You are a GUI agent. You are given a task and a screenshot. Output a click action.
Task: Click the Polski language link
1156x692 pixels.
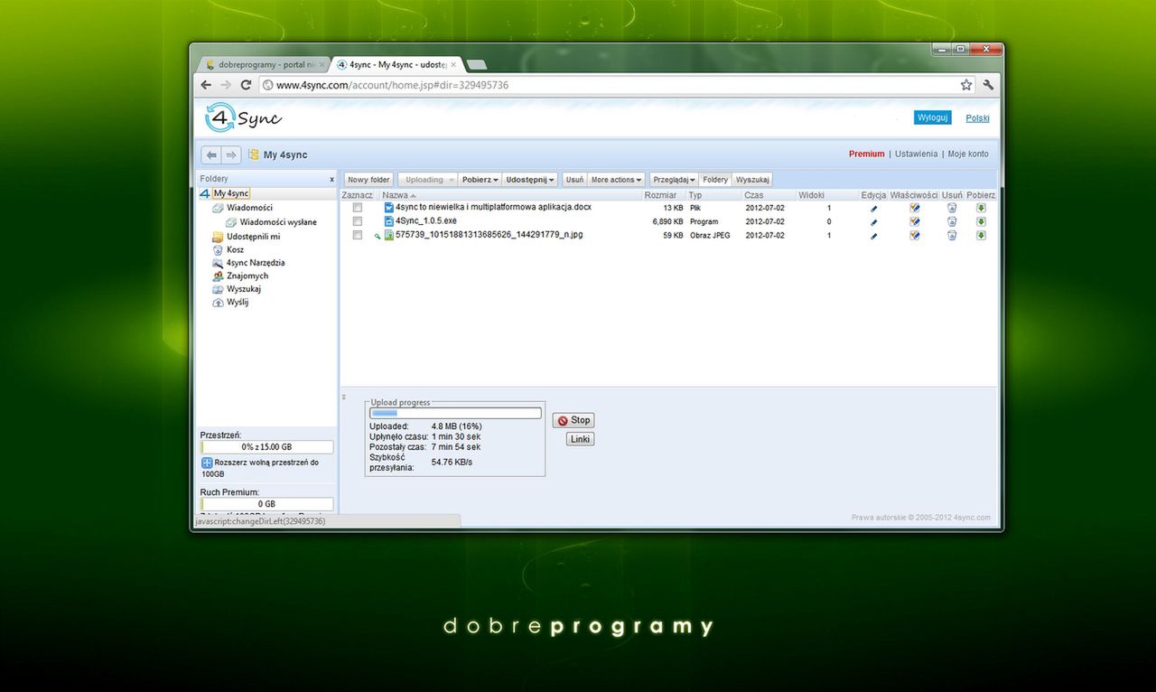tap(977, 118)
